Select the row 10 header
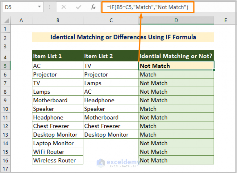The width and height of the screenshot is (237, 173). (5, 109)
